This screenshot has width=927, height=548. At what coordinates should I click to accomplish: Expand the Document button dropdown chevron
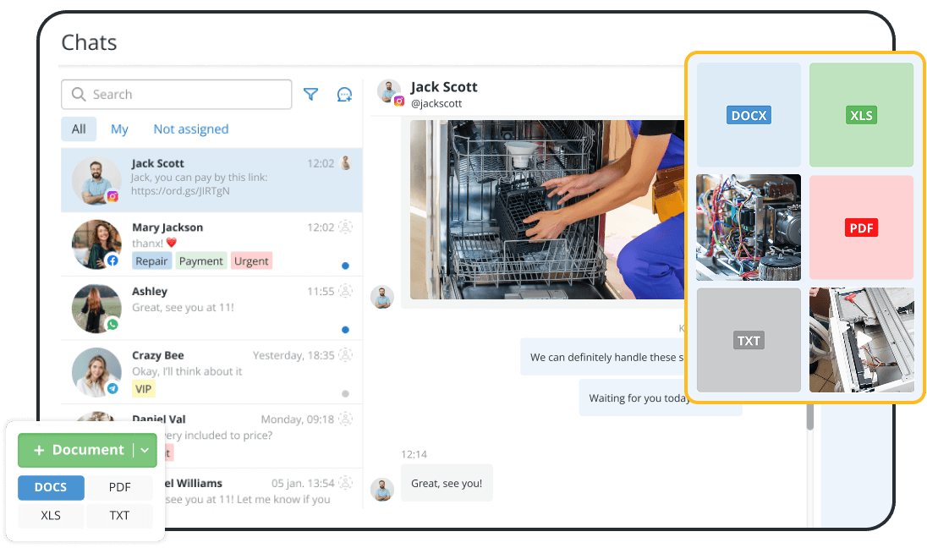click(x=144, y=450)
